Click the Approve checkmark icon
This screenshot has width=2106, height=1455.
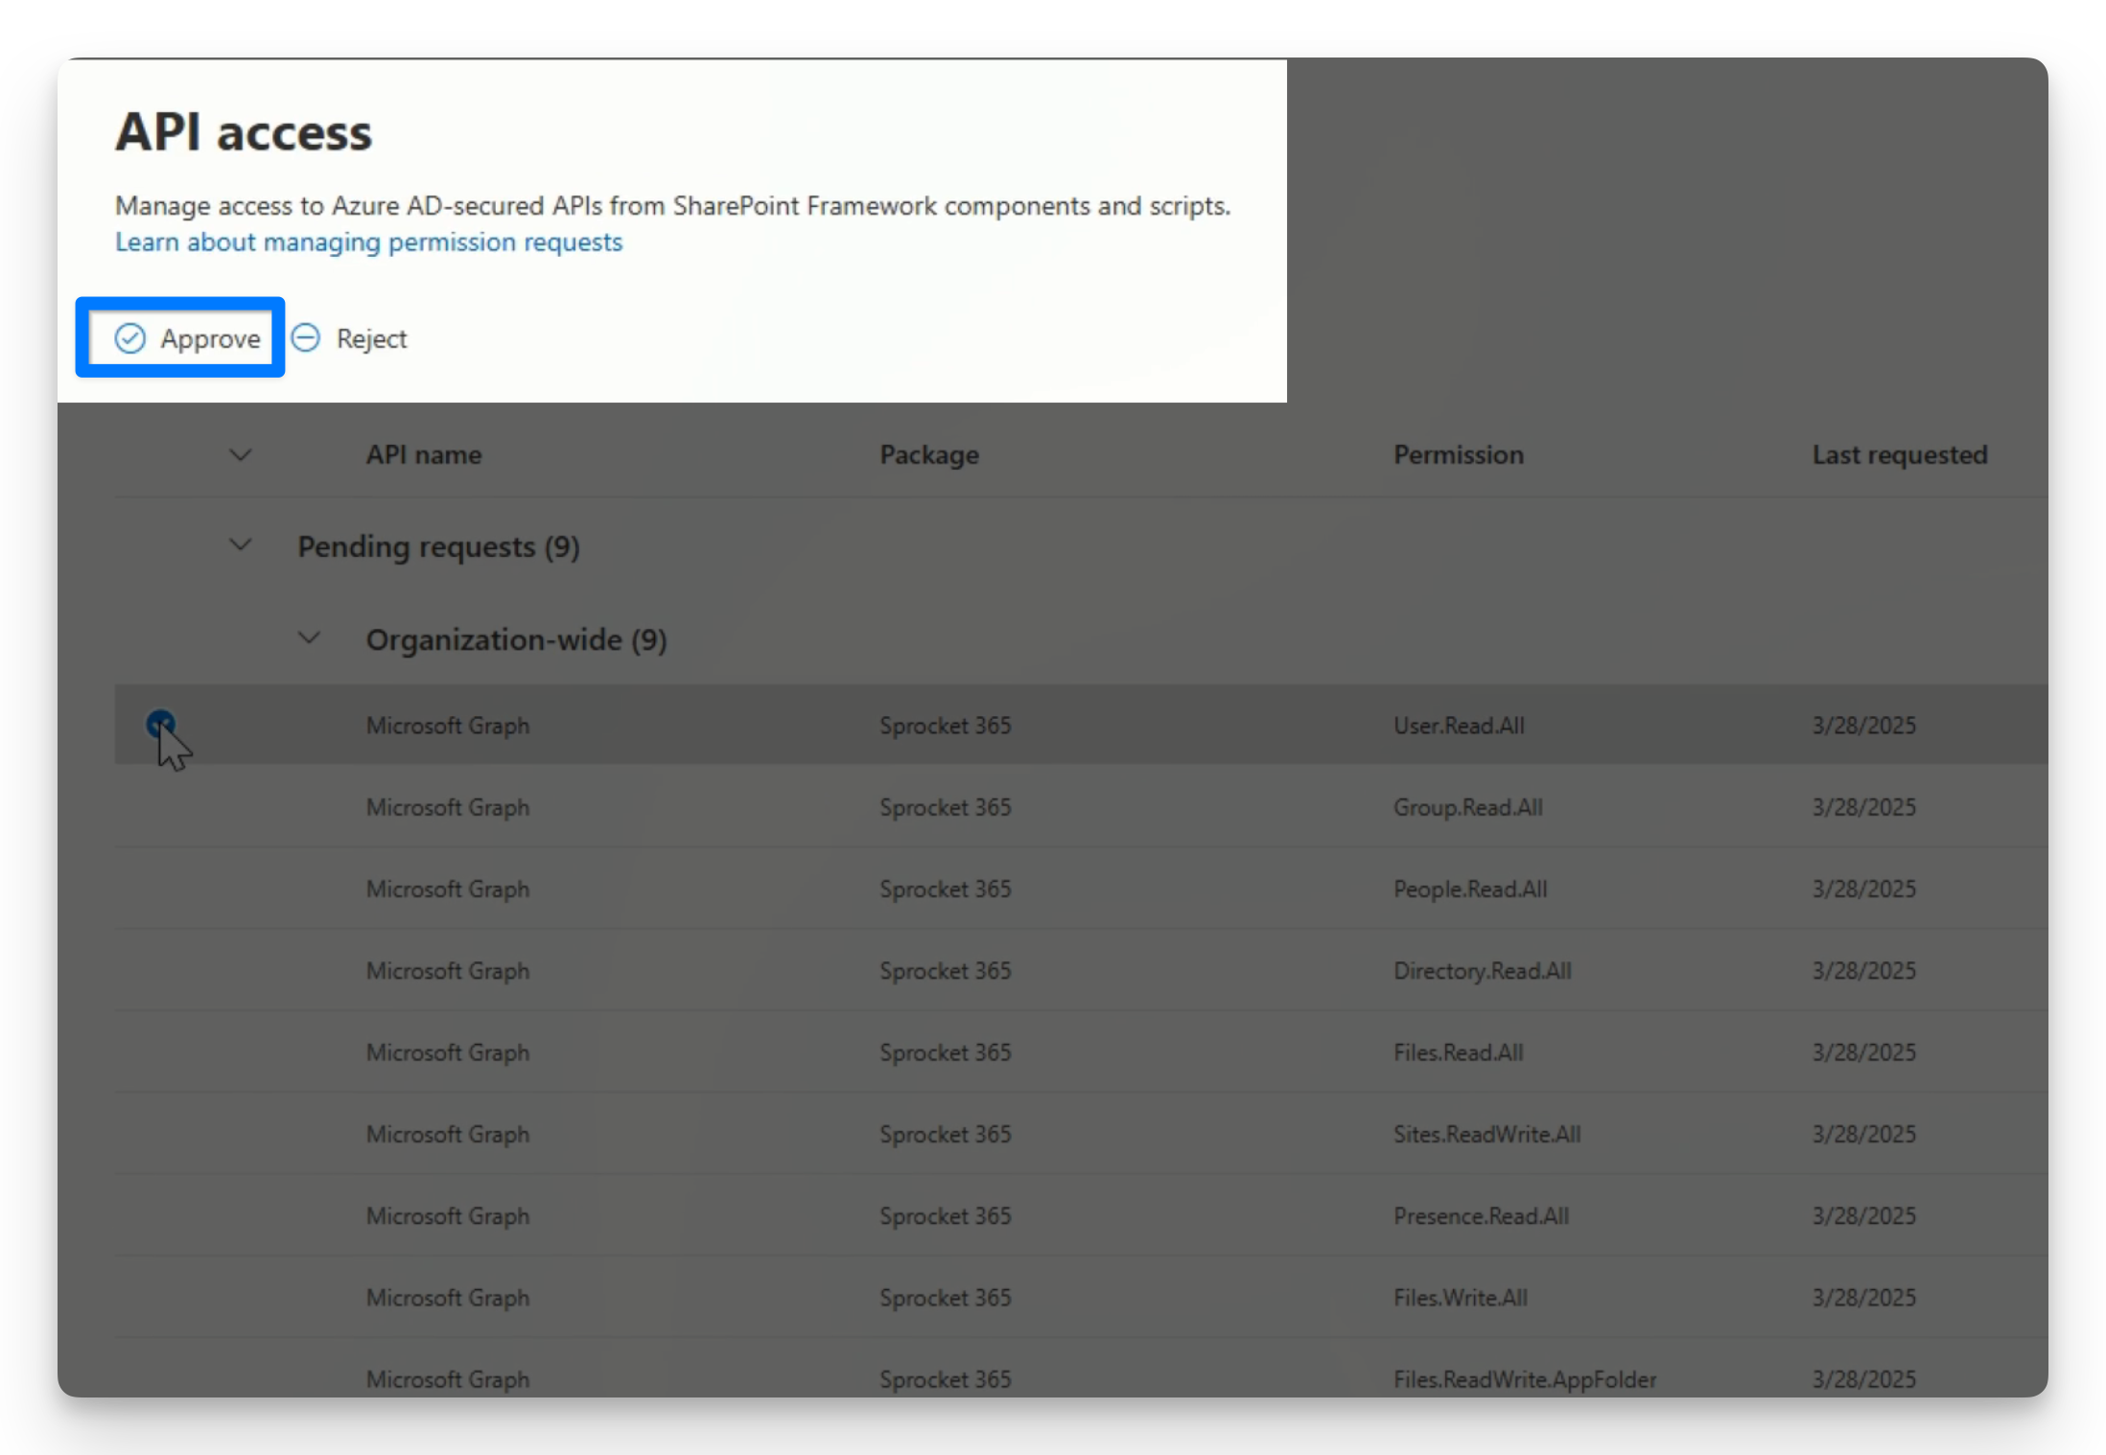(131, 337)
